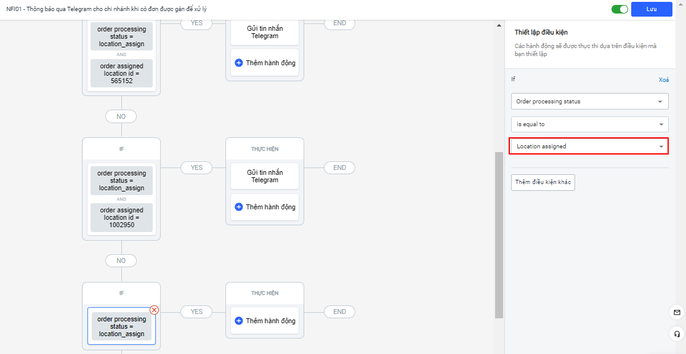
Task: Select the highlighted condition in the last IF block
Action: (x=121, y=326)
